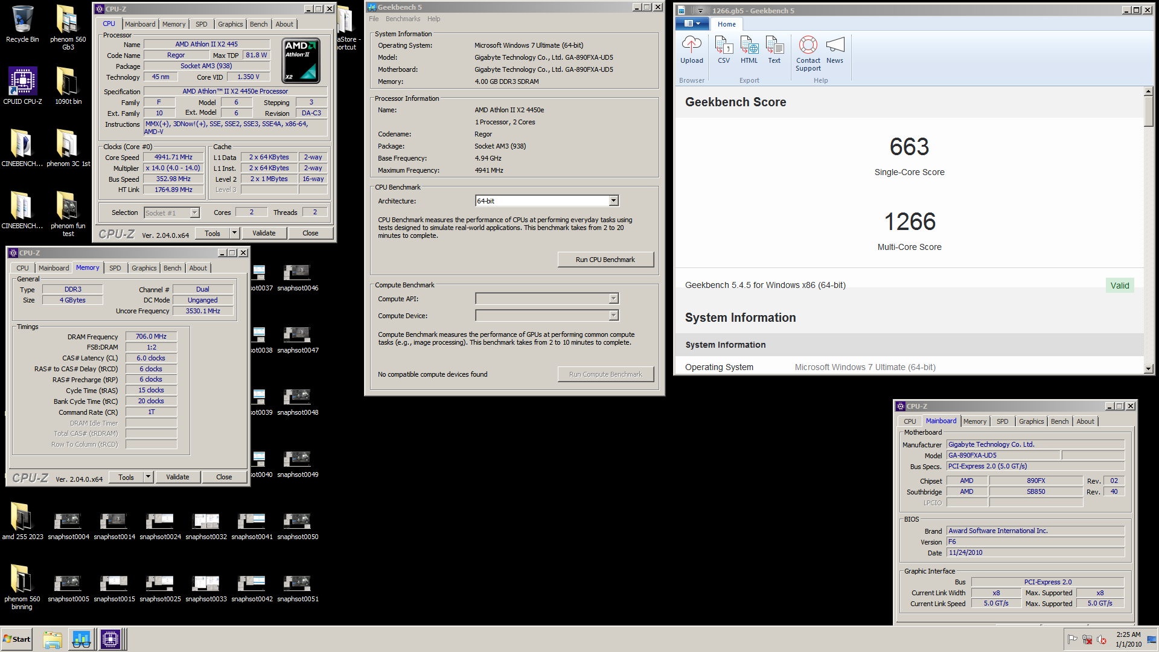This screenshot has width=1159, height=652.
Task: Select Home ribbon tab in Geekbench results
Action: point(726,24)
